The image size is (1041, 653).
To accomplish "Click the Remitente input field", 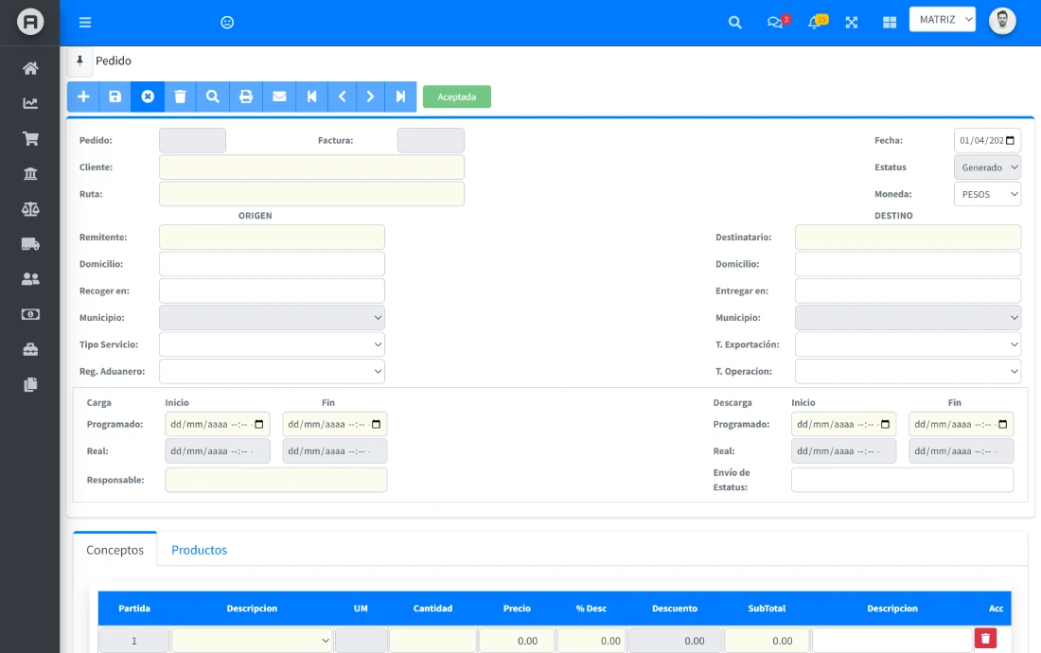I will [272, 238].
